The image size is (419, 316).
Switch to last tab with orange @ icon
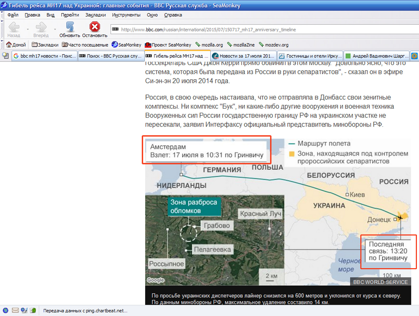414,56
